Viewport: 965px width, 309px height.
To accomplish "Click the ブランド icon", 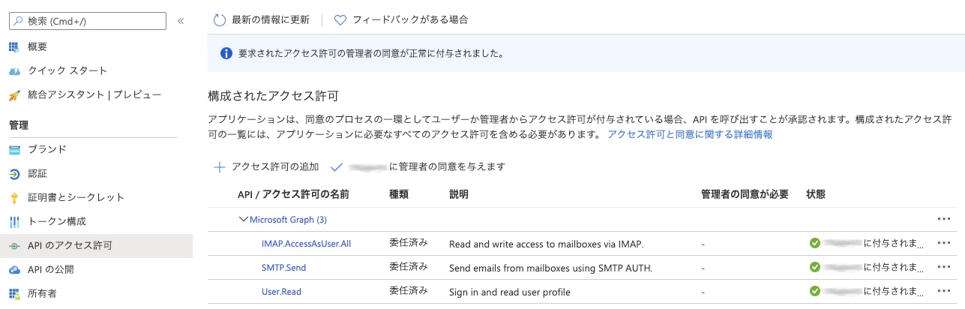I will [14, 149].
